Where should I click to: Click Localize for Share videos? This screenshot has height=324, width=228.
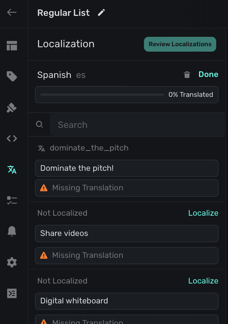203,213
